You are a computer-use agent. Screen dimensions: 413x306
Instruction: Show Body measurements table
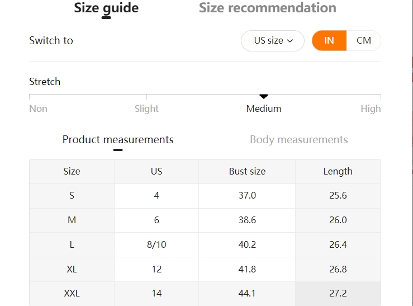coord(298,139)
